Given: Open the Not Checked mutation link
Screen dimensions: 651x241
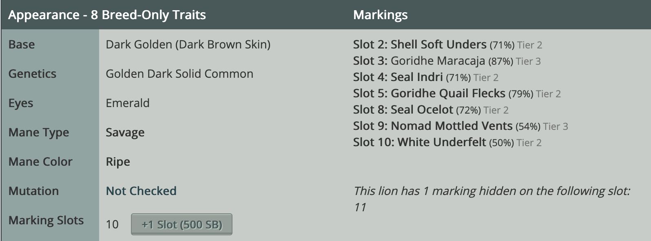Looking at the screenshot, I should coord(141,191).
